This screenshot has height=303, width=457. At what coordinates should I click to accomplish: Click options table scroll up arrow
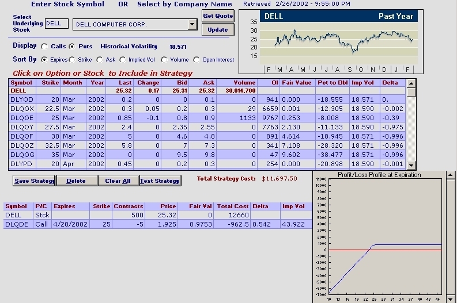pos(411,83)
